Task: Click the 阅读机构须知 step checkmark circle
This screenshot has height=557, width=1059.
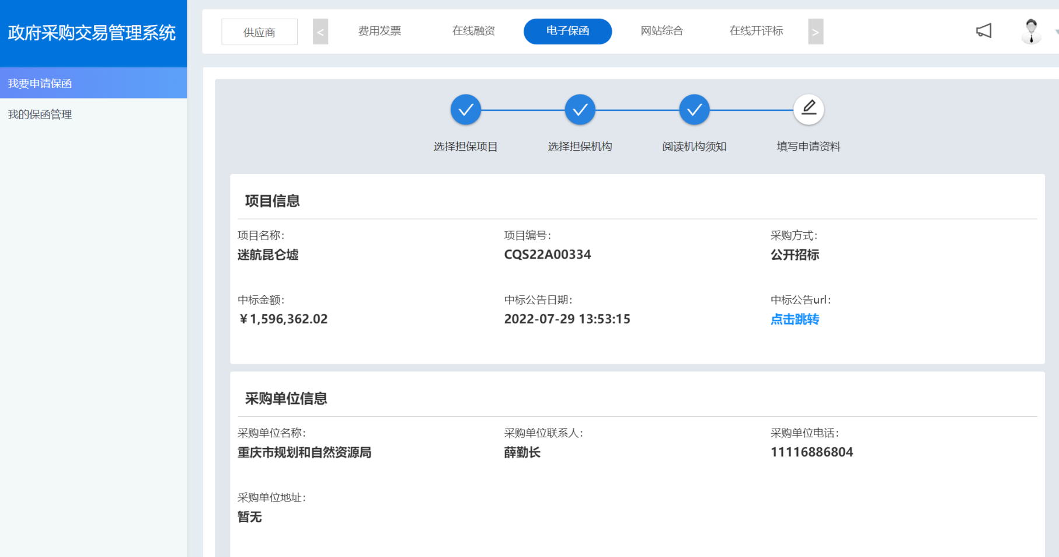Action: [694, 110]
